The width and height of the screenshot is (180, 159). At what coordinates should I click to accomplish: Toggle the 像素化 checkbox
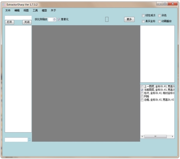point(59,20)
